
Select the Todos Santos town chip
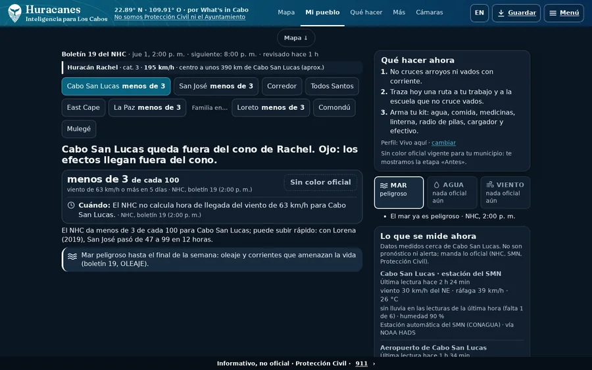coord(332,86)
